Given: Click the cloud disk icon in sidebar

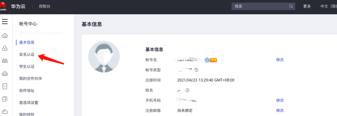Looking at the screenshot, I should [5, 74].
